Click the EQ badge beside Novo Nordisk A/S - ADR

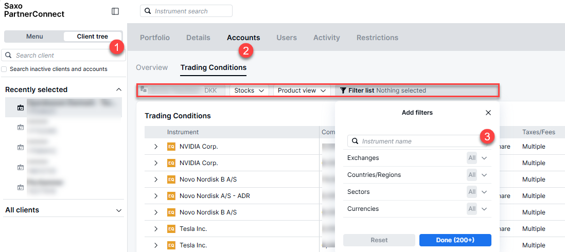point(171,196)
